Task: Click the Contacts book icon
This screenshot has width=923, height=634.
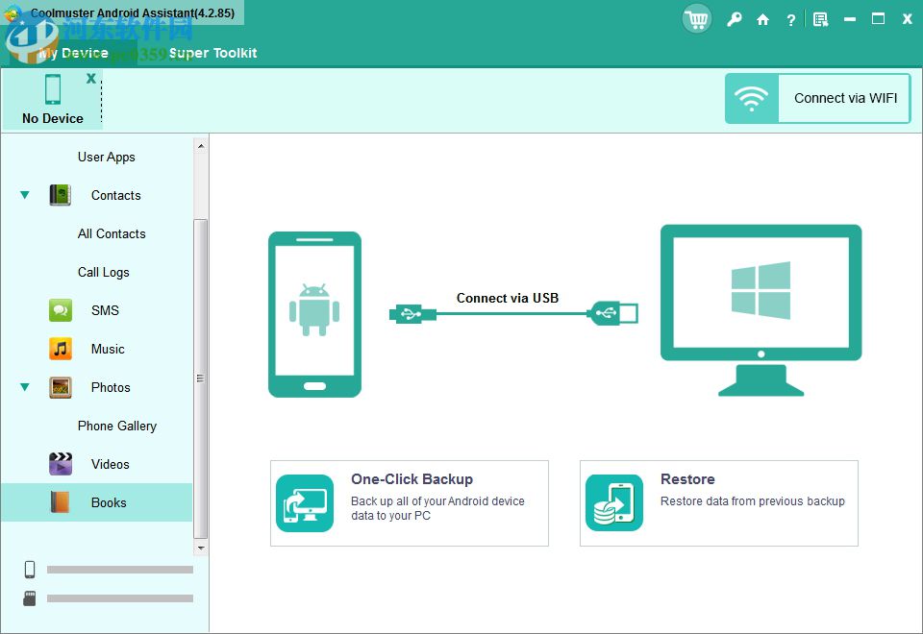Action: pos(60,195)
